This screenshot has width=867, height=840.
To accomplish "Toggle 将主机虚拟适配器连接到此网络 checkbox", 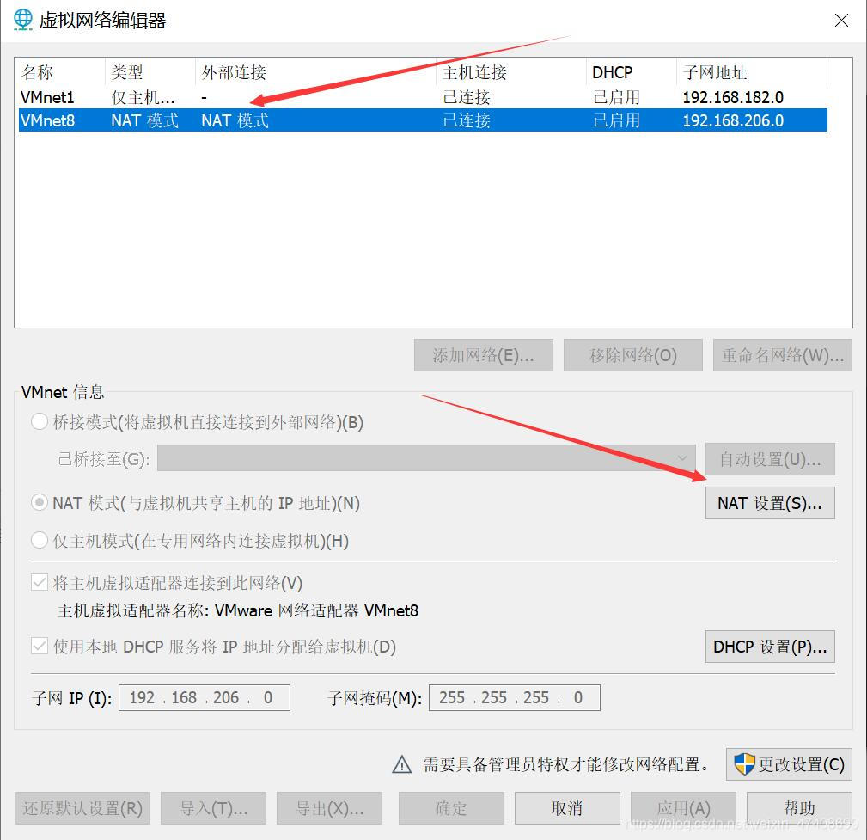I will pyautogui.click(x=40, y=583).
